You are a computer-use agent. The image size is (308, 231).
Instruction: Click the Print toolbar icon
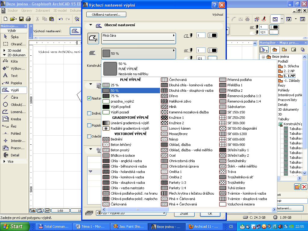tap(28, 19)
